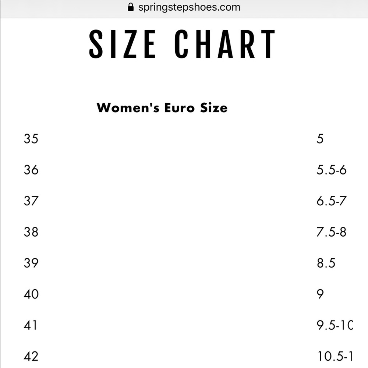Click US size 5 value
The height and width of the screenshot is (368, 368).
[x=320, y=139]
